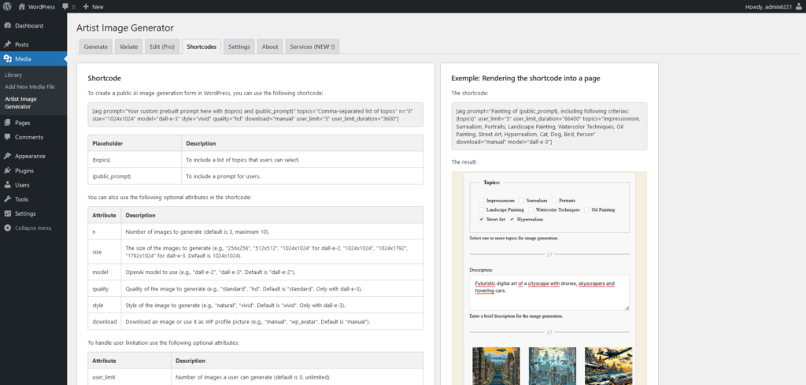Open the third thumbnail with airplanes
Screen dimensions: 806x385
click(608, 366)
